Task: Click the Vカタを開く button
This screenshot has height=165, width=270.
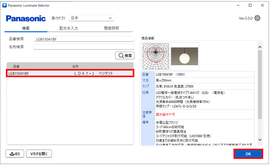Action: [39, 153]
